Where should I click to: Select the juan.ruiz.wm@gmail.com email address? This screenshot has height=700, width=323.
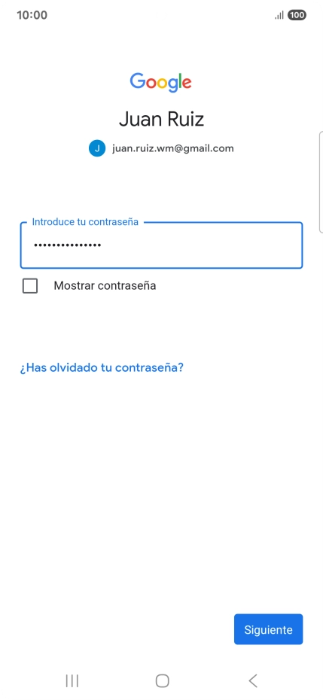(x=173, y=148)
